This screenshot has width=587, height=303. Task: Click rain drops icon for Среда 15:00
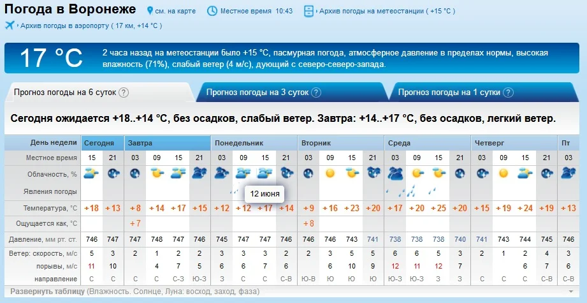click(x=433, y=191)
